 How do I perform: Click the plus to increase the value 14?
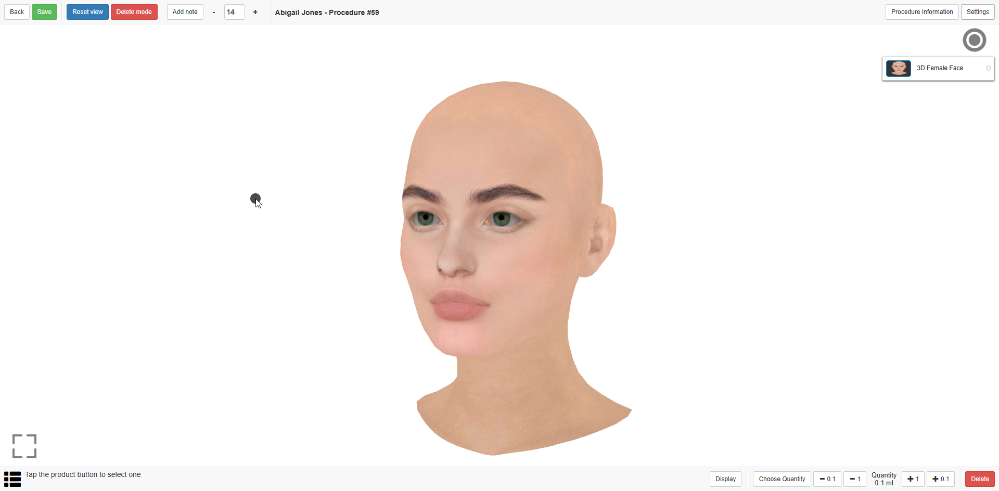pyautogui.click(x=255, y=11)
